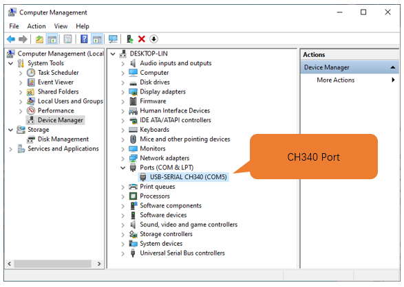Screen dimensions: 404x287
Task: Click the Storage controllers icon
Action: [133, 234]
